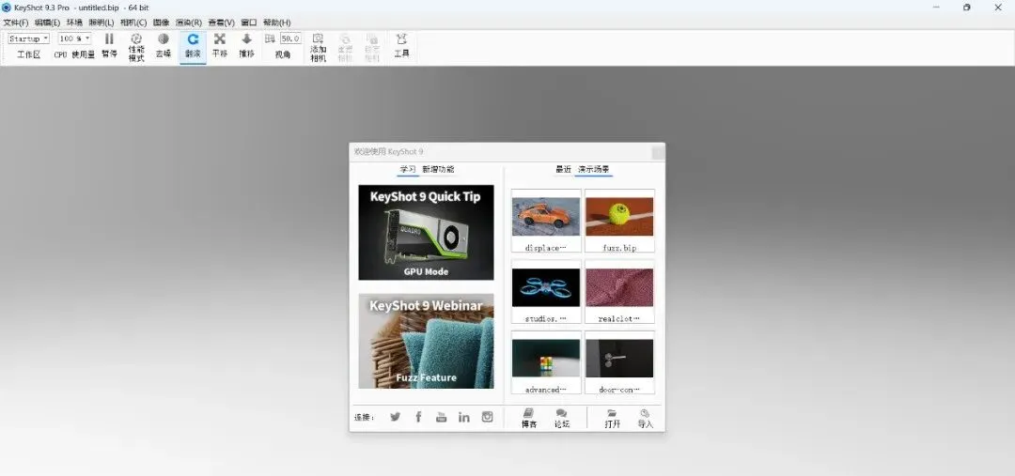
Task: Open the Edit (编辑) menu
Action: coord(47,23)
